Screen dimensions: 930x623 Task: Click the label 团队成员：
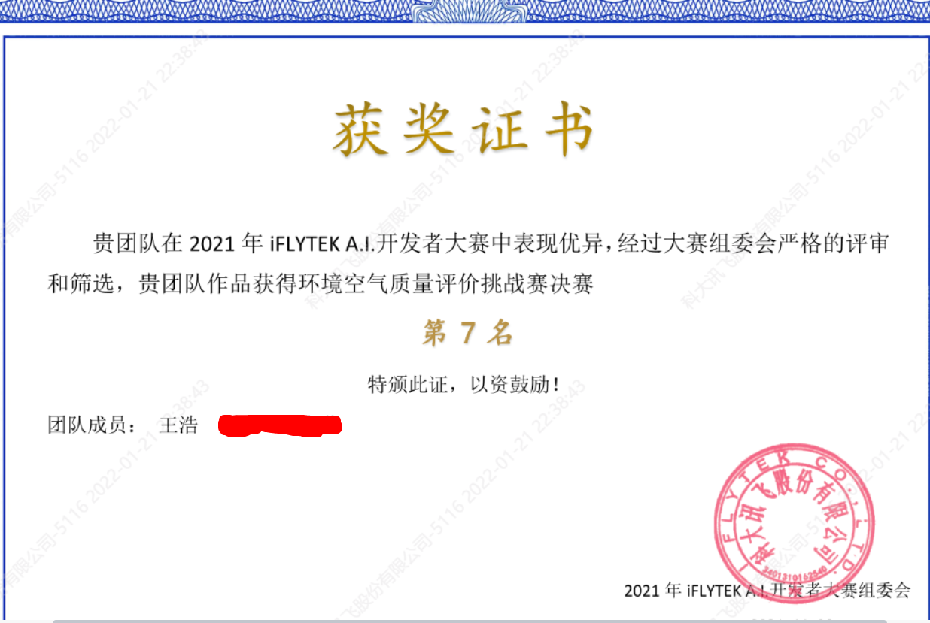(93, 425)
